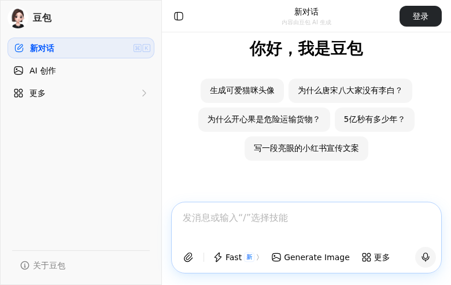Click 内容由豆包 AI 生成 notice text
The image size is (451, 285).
(x=306, y=23)
